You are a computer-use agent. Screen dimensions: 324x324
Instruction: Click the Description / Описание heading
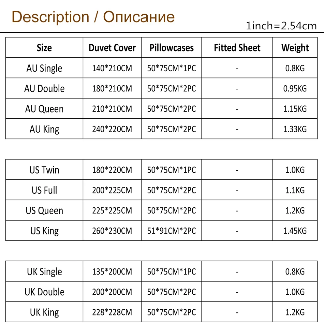point(93,17)
